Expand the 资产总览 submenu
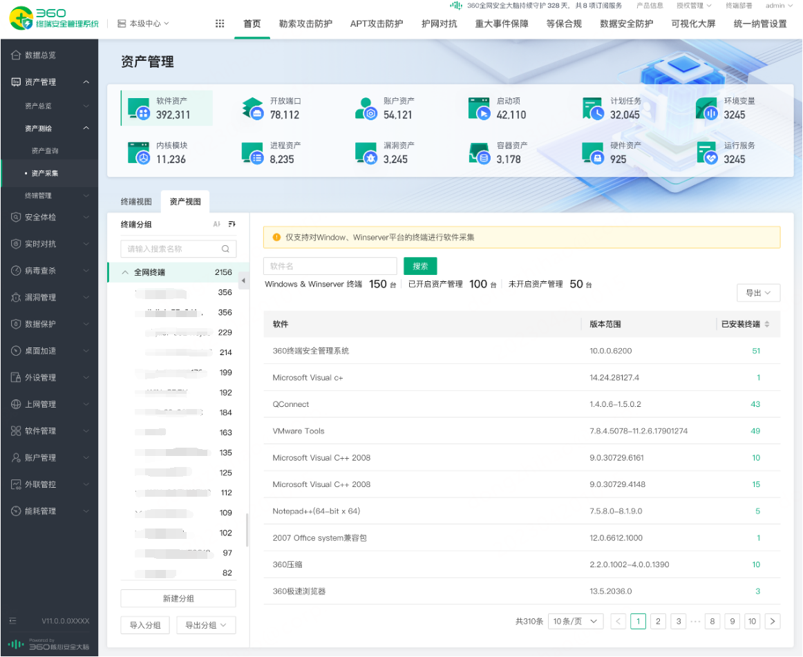This screenshot has width=803, height=657. tap(86, 106)
